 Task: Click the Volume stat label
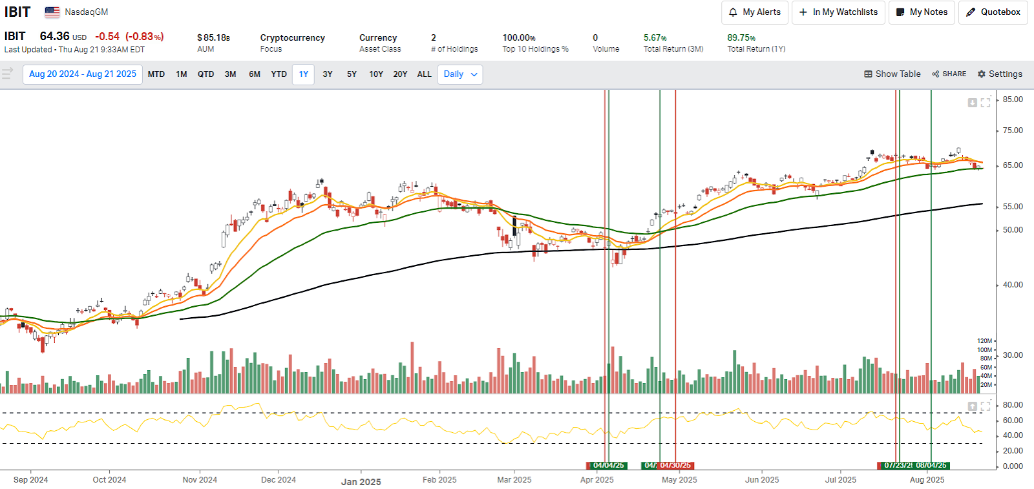(x=606, y=49)
